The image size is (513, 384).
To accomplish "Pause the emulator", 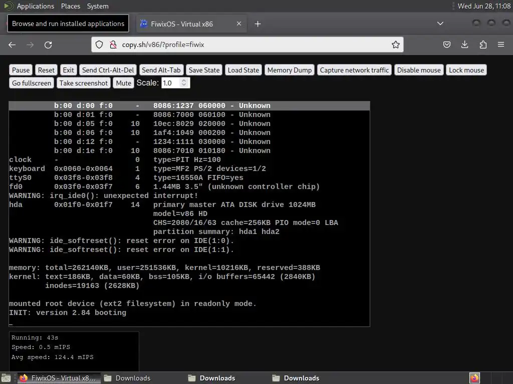I will tap(21, 70).
